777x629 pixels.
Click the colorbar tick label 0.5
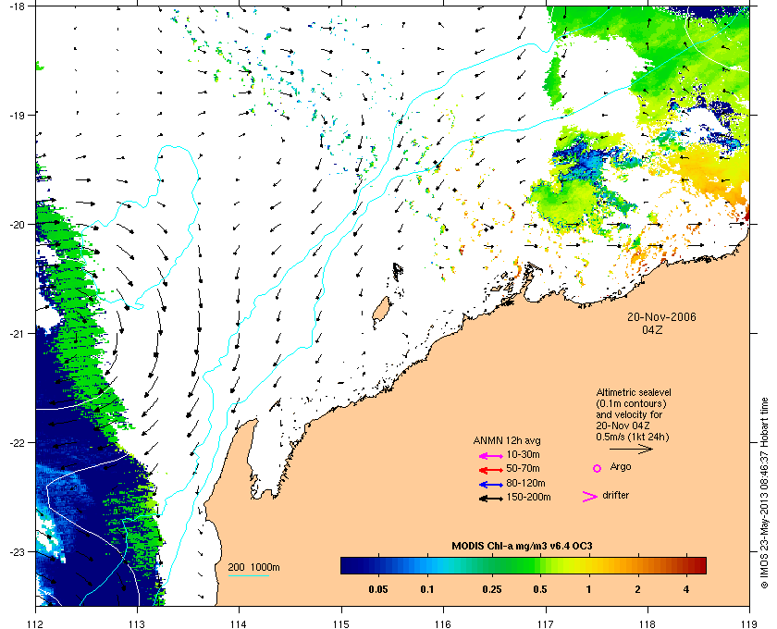[x=540, y=589]
